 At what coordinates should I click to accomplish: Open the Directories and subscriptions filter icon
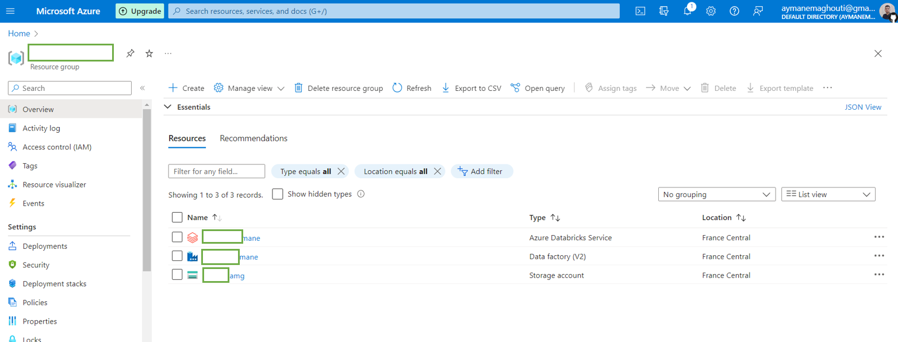[x=664, y=11]
